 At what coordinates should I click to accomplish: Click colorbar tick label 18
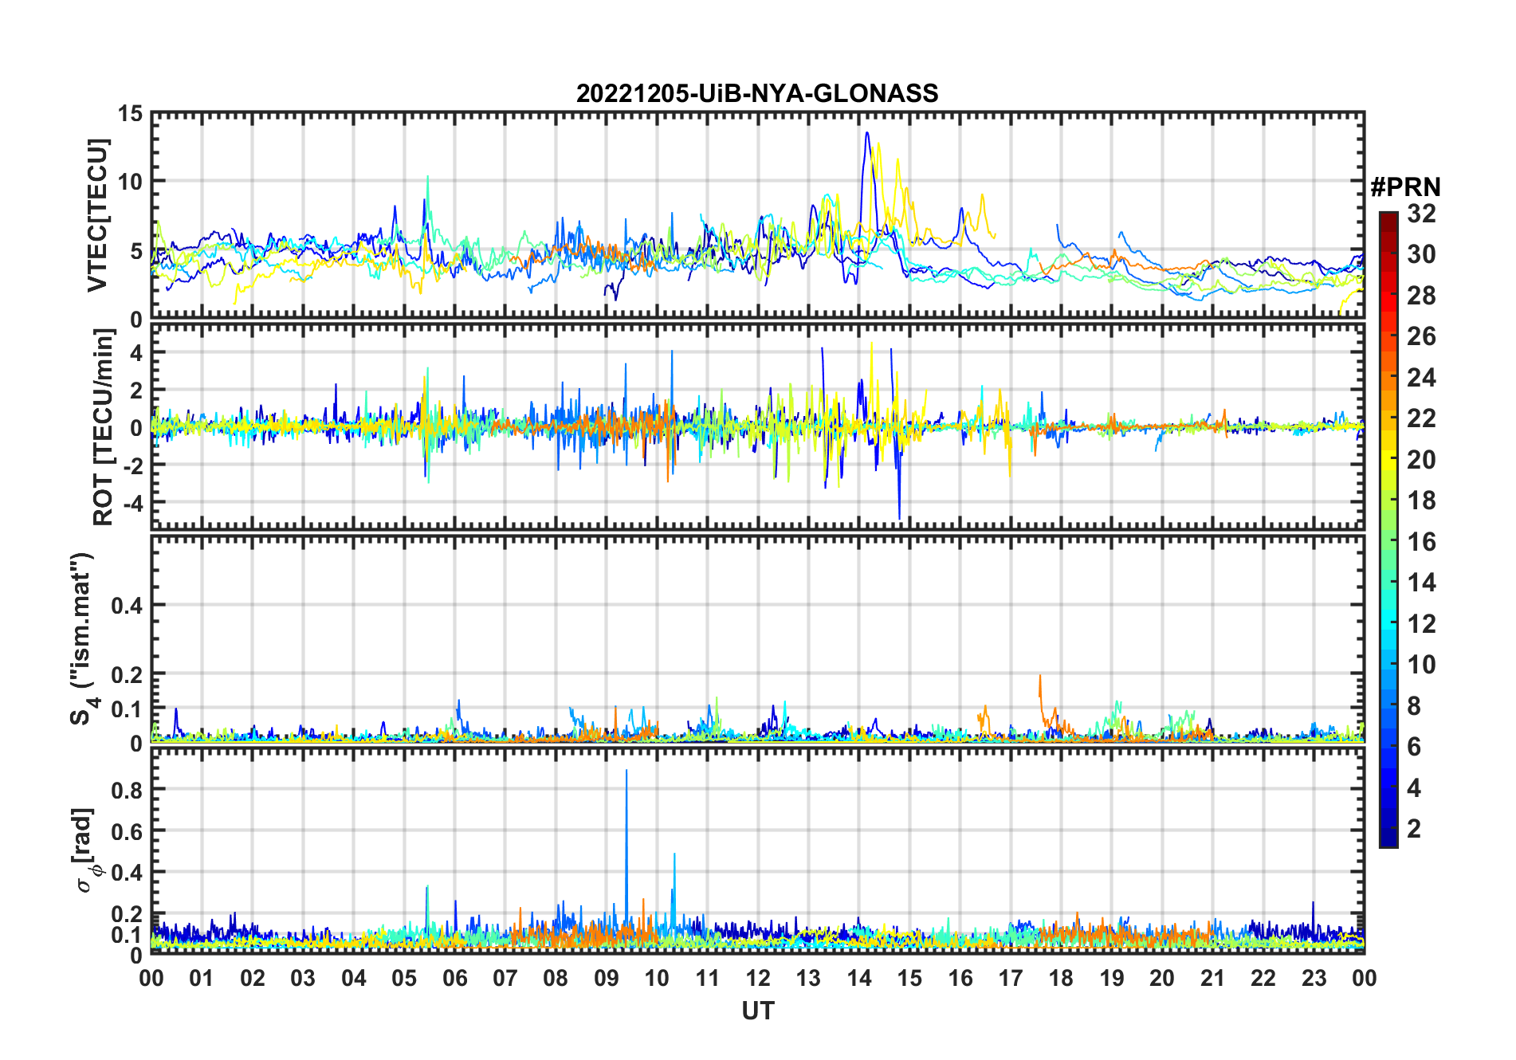tap(1421, 501)
